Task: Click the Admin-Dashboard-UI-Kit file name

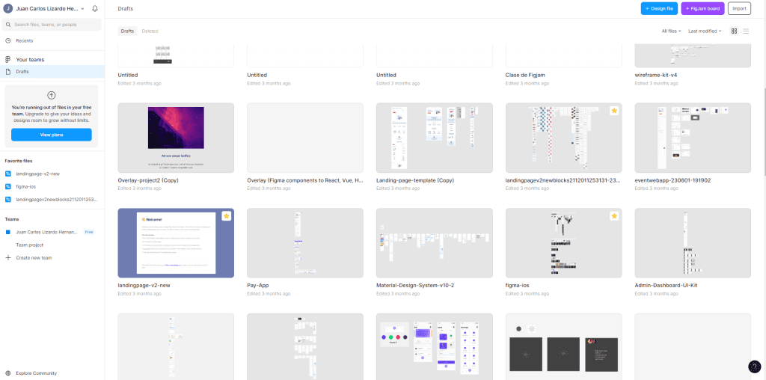Action: pyautogui.click(x=665, y=285)
